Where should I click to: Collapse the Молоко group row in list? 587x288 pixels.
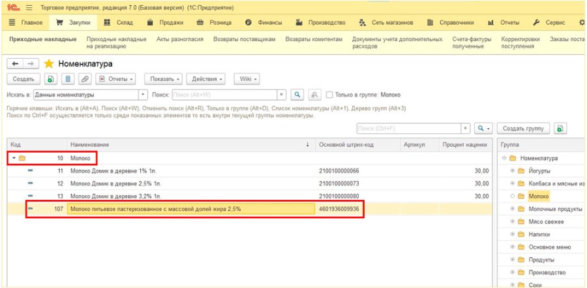click(14, 158)
